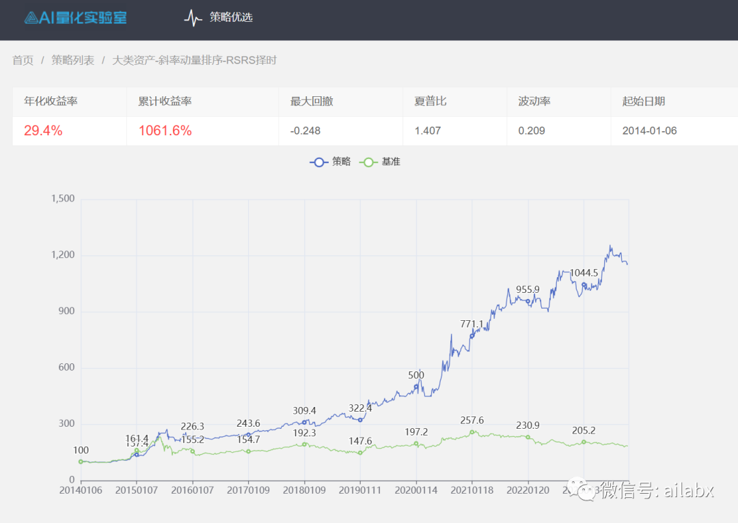Screen dimensions: 738x523
Task: Click the AI量化实验室 logo
Action: pos(75,18)
